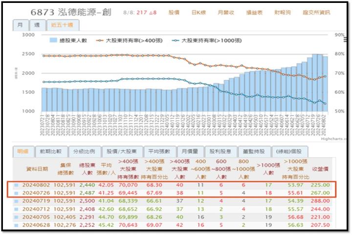Click the 102,405 total shares cell

(65, 217)
